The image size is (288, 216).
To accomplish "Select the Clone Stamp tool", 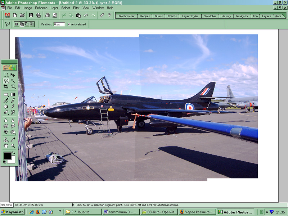I will click(x=6, y=140).
